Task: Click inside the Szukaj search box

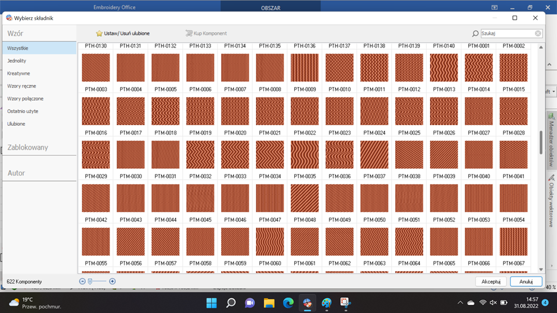Action: point(506,34)
